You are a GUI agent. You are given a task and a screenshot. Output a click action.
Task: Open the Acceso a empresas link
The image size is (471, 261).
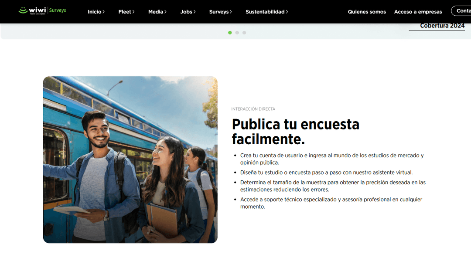(418, 12)
